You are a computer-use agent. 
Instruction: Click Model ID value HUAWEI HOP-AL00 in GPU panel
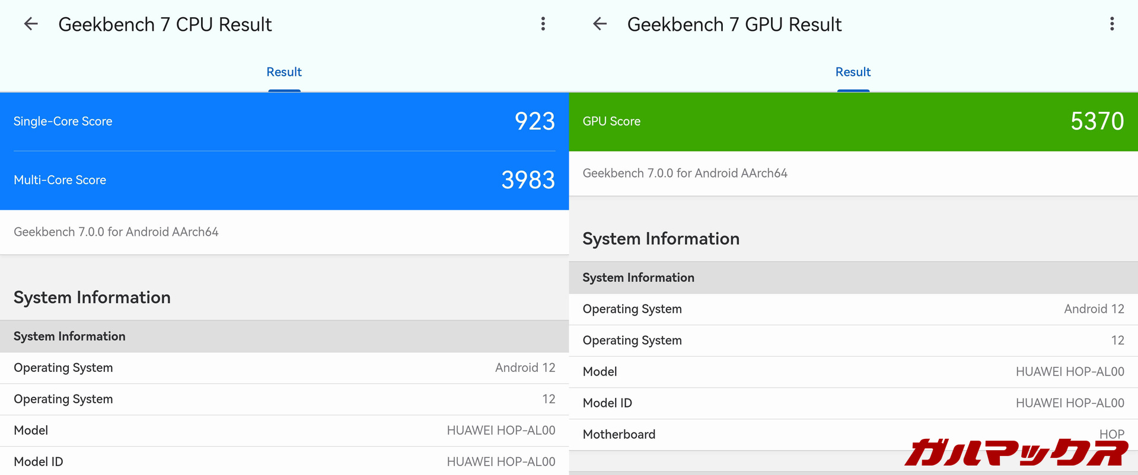pyautogui.click(x=1070, y=403)
